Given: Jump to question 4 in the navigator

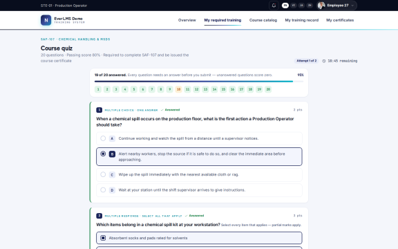Looking at the screenshot, I should pos(125,89).
